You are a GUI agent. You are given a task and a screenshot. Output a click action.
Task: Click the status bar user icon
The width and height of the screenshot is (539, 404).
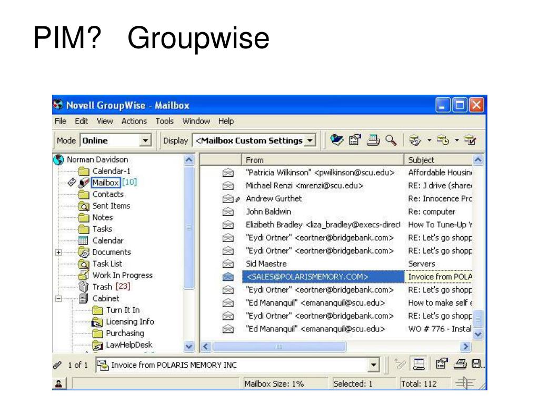click(59, 383)
